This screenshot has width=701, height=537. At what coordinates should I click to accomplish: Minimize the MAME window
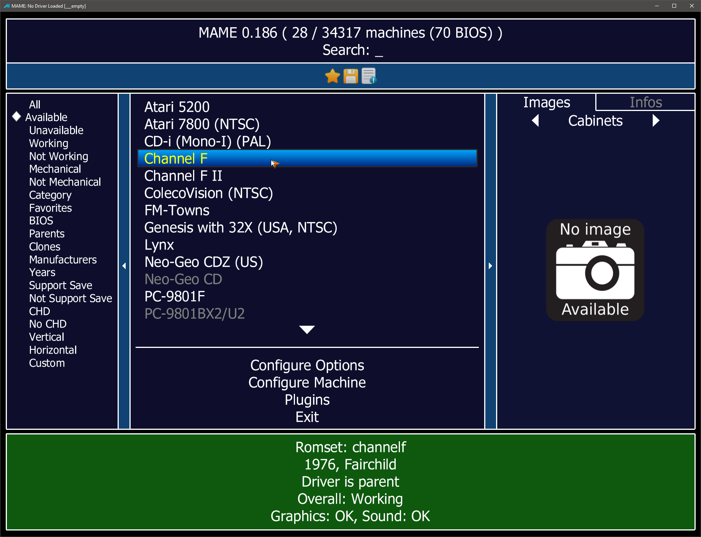point(657,6)
